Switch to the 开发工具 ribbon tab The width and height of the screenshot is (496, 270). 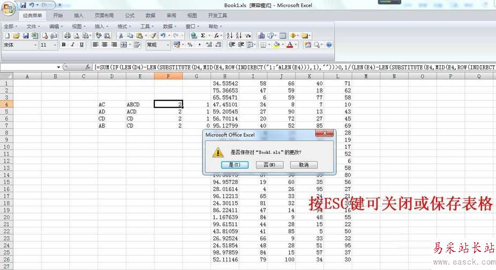217,16
